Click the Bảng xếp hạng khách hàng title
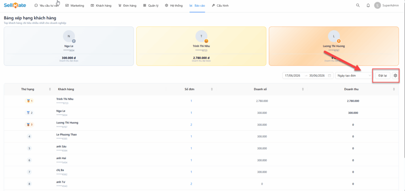 30,18
